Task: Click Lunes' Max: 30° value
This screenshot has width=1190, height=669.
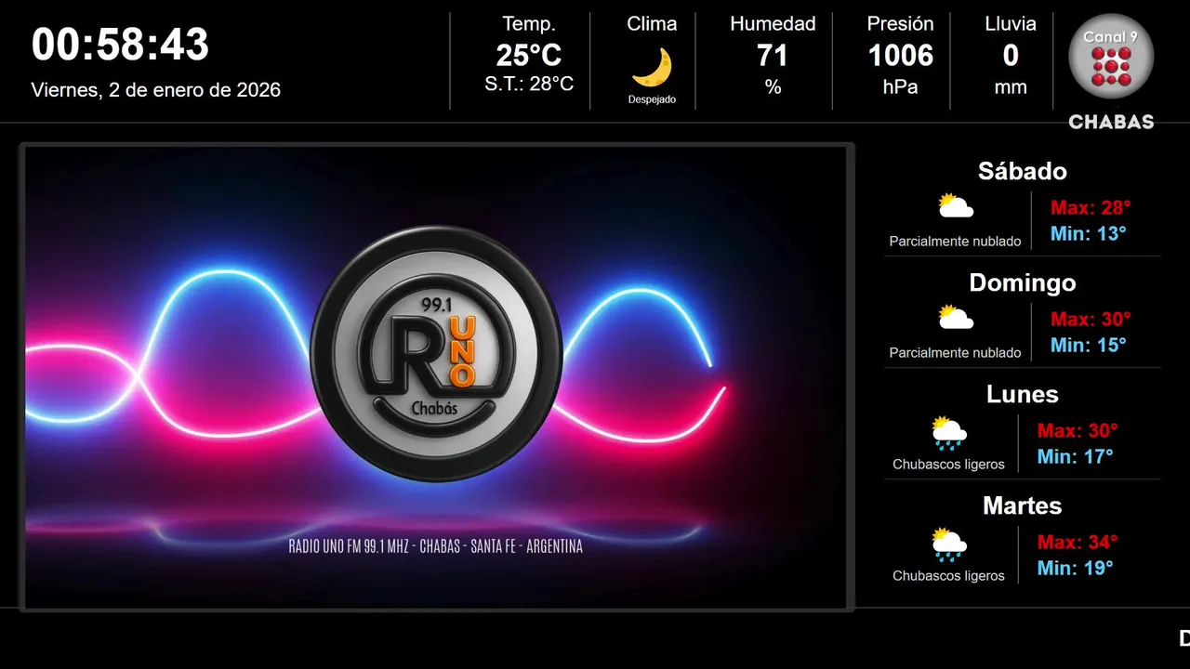Action: click(x=1078, y=430)
